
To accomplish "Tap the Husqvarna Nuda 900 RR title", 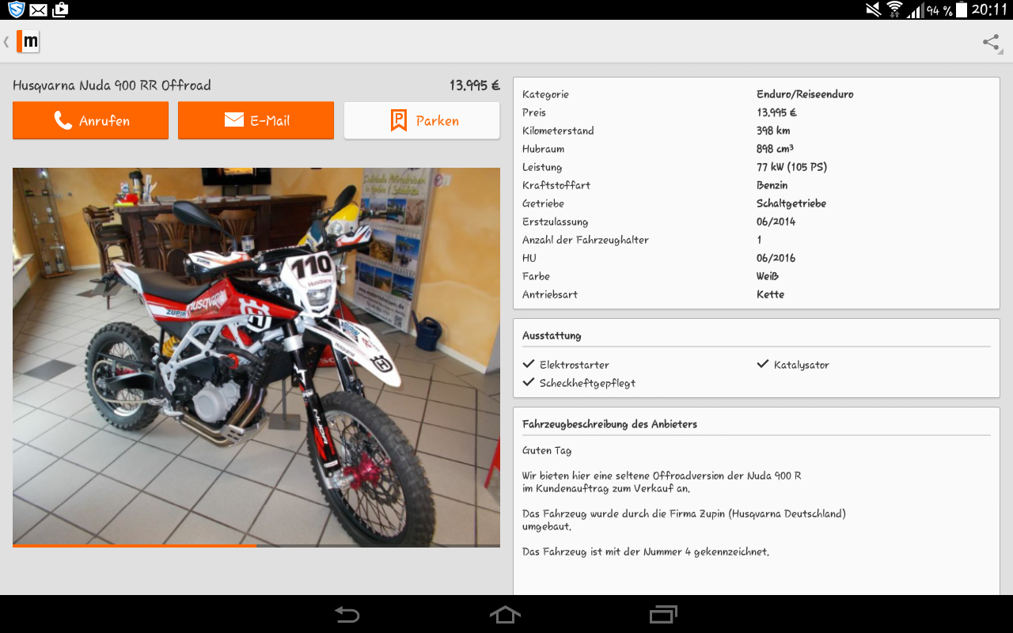I will [112, 85].
